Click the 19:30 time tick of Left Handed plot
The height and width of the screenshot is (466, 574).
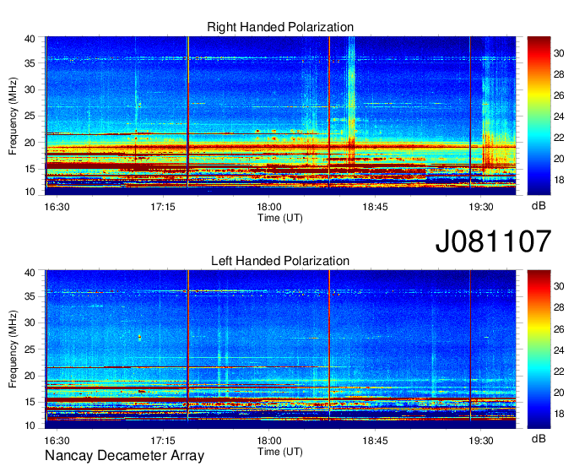[x=481, y=441]
